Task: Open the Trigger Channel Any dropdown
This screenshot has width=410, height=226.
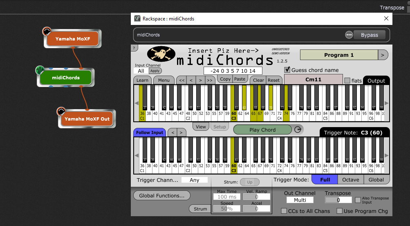Action: point(195,180)
